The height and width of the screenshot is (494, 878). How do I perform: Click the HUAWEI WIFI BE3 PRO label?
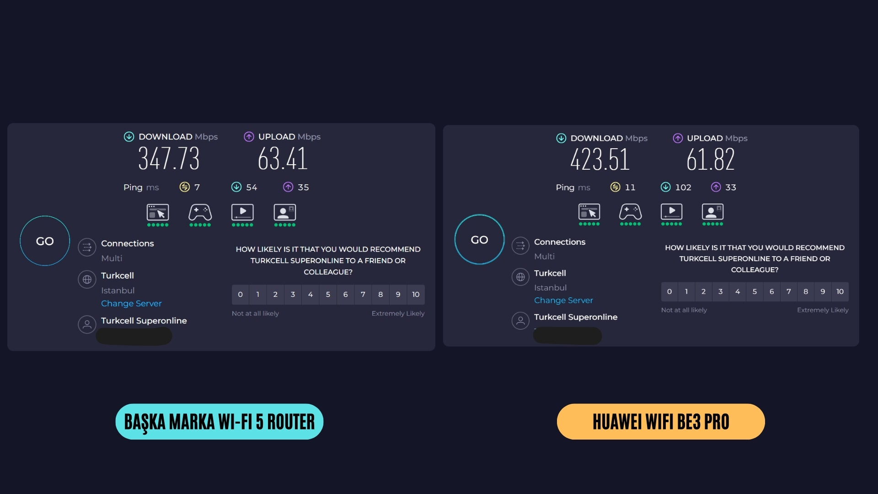[661, 422]
